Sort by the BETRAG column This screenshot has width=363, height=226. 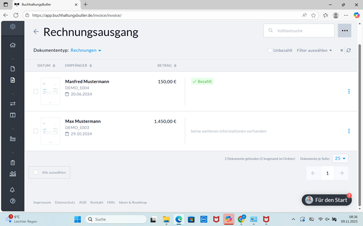(x=167, y=65)
